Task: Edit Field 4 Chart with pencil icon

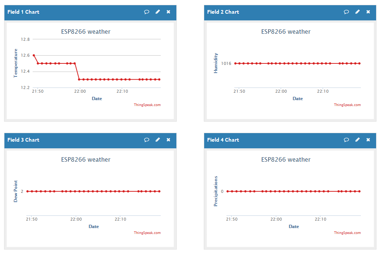Action: pyautogui.click(x=357, y=140)
